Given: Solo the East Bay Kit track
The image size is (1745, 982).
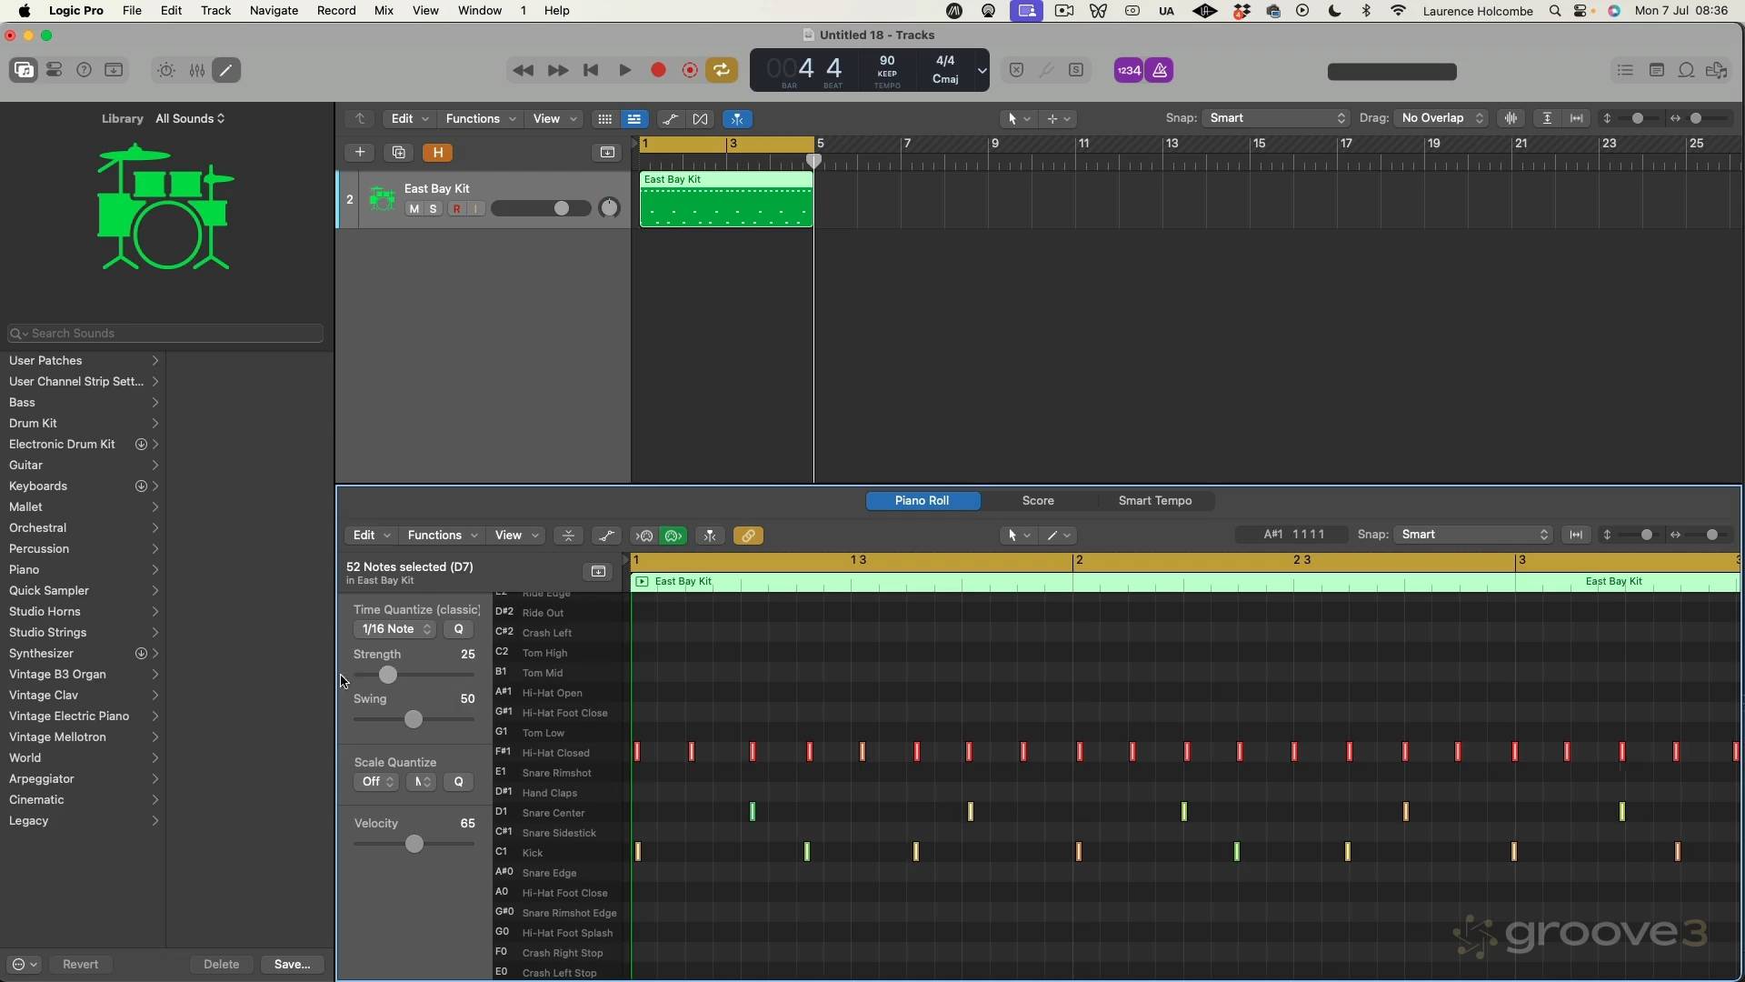Looking at the screenshot, I should click(434, 209).
